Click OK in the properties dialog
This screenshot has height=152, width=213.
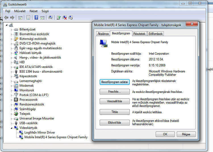pos(165,134)
